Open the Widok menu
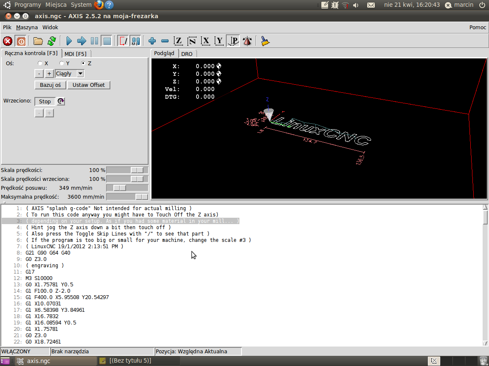The width and height of the screenshot is (489, 366). (x=50, y=28)
